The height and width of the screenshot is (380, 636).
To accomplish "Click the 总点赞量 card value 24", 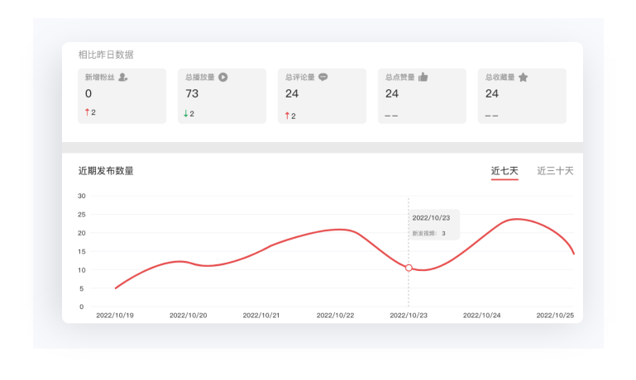I will (x=392, y=93).
